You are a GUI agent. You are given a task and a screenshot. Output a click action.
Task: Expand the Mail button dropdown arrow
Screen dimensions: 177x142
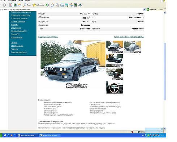55,5
